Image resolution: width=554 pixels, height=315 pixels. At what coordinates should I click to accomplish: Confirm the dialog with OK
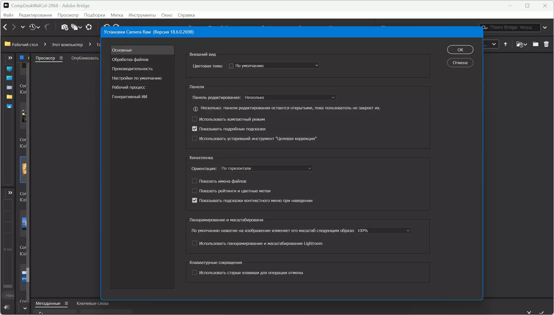pos(460,50)
